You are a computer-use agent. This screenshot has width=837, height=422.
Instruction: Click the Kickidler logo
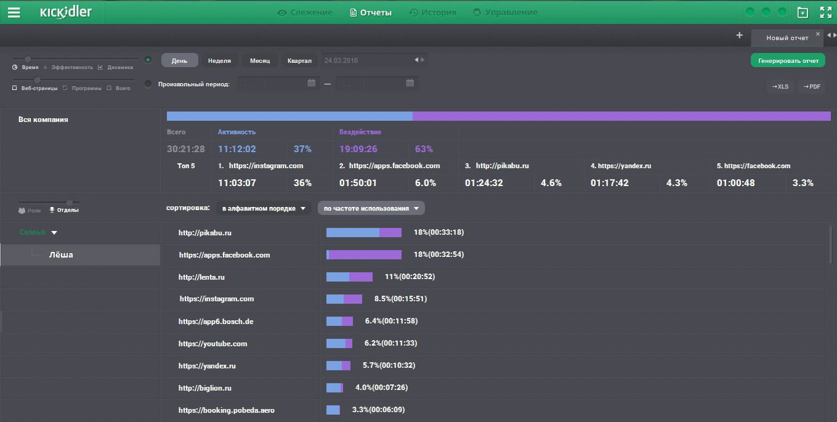point(66,12)
